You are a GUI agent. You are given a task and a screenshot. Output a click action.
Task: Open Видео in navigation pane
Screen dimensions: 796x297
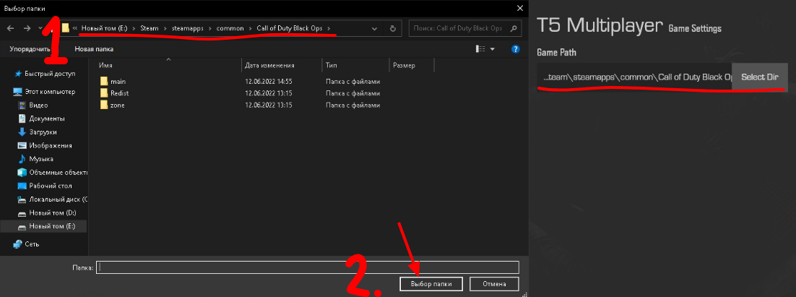38,105
